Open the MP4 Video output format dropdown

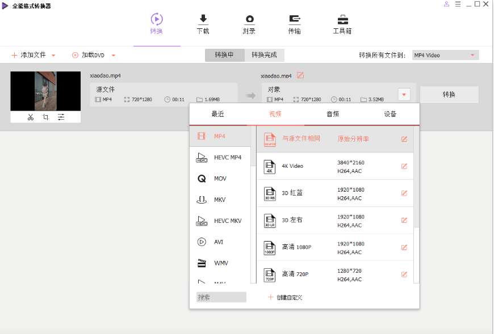[x=445, y=55]
